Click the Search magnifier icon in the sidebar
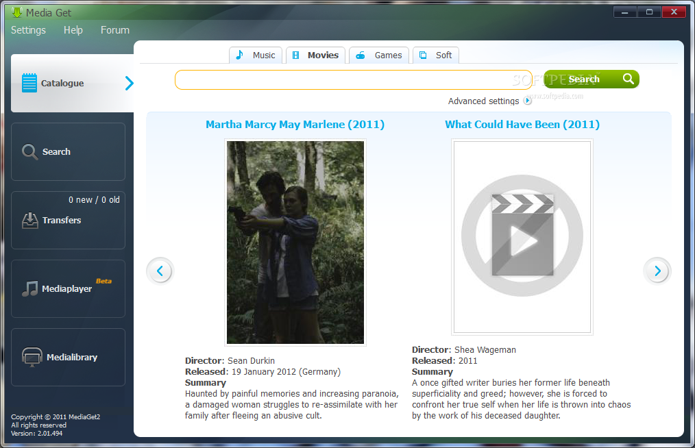This screenshot has width=695, height=448. (29, 151)
